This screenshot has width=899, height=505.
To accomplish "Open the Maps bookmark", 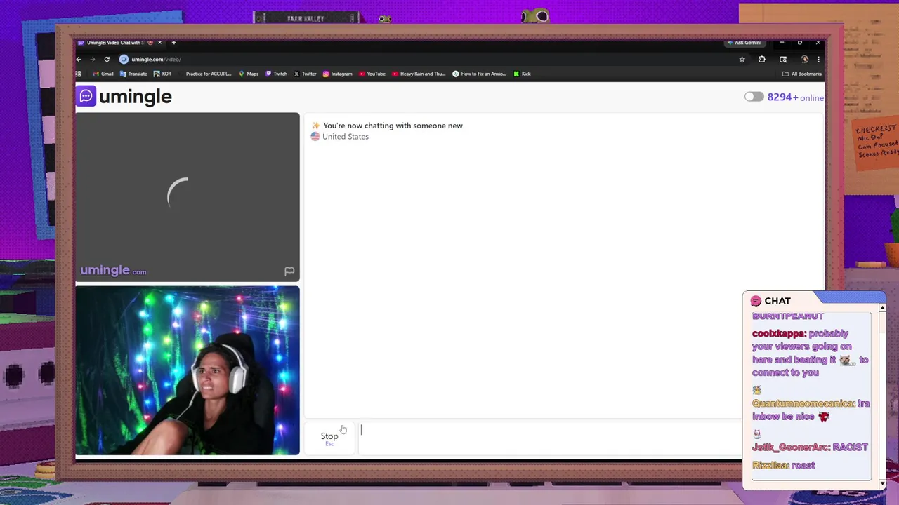I will tap(249, 74).
